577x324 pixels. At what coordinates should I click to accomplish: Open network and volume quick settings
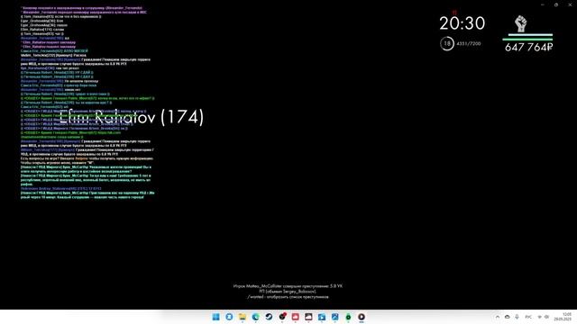543,317
